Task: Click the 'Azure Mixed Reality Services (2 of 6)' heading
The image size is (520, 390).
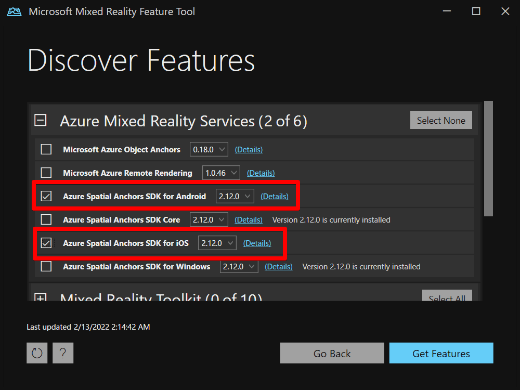Action: click(184, 121)
